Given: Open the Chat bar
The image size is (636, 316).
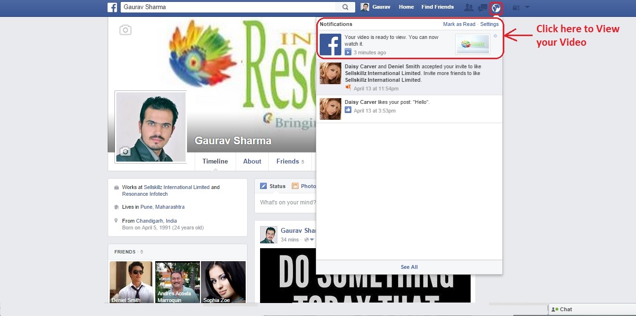Looking at the screenshot, I should (x=592, y=309).
